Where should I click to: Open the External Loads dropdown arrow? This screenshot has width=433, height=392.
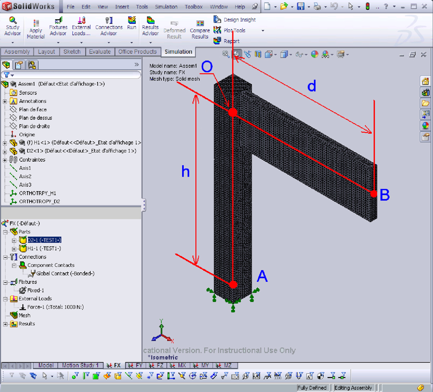click(x=81, y=43)
